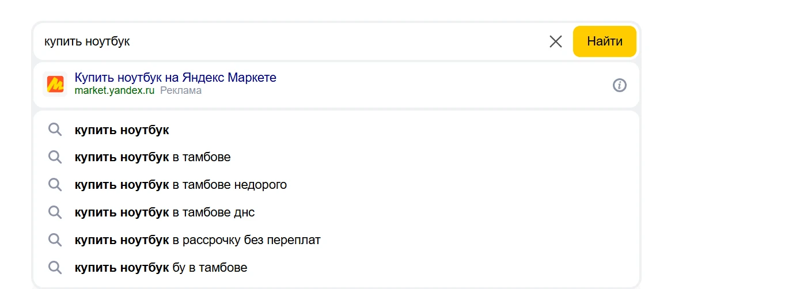Select suggestion «купить ноутбук»
The width and height of the screenshot is (796, 289).
point(122,130)
